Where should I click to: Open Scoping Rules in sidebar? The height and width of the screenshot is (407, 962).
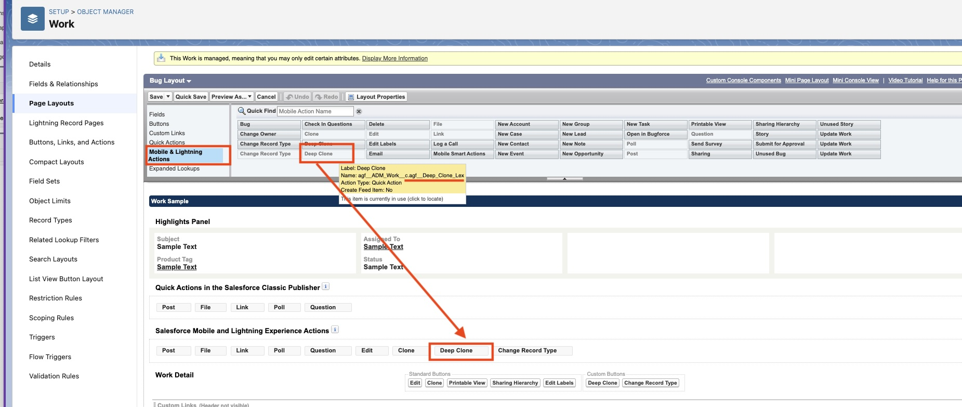click(51, 318)
